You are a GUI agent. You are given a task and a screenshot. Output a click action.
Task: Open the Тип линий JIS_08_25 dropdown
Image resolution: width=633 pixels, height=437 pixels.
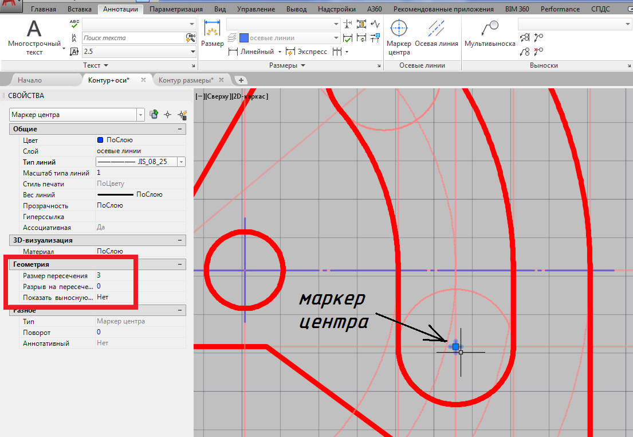(182, 162)
